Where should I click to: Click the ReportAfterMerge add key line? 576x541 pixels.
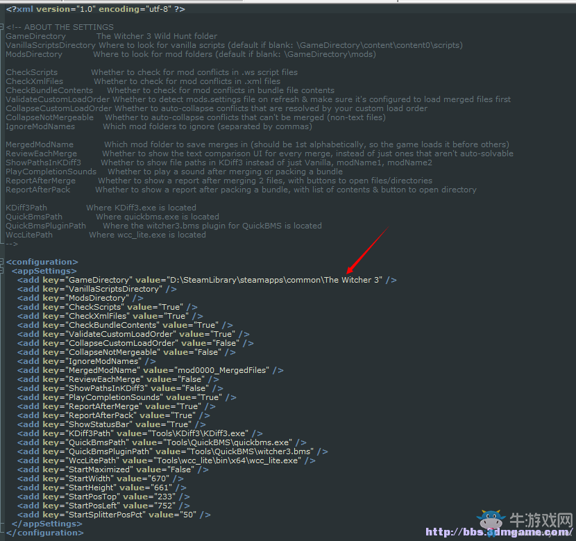(x=117, y=406)
